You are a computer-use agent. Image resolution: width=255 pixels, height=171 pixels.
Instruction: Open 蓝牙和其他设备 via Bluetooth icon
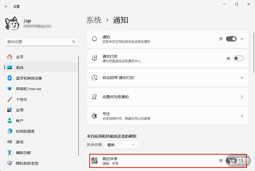pyautogui.click(x=10, y=78)
